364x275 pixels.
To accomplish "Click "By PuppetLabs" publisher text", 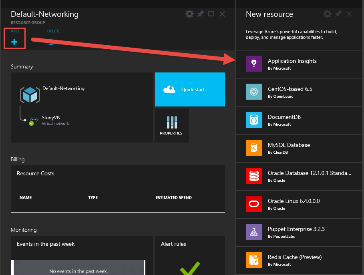I will click(x=281, y=237).
